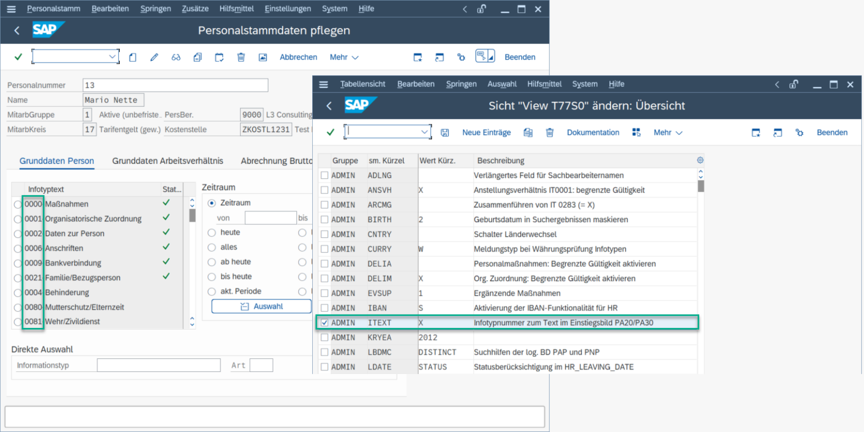Click gear settings icon in Personalstammdaten toolbar
The width and height of the screenshot is (864, 432).
[461, 57]
